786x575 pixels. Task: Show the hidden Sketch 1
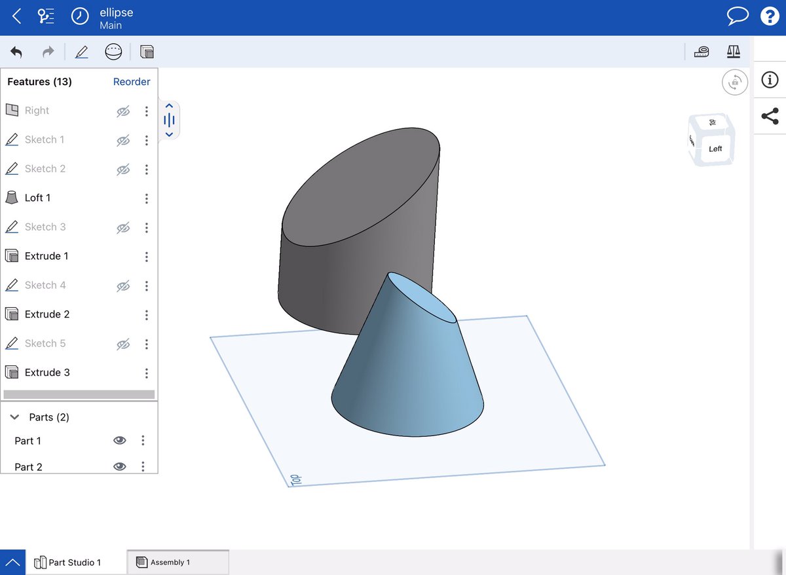pos(123,140)
